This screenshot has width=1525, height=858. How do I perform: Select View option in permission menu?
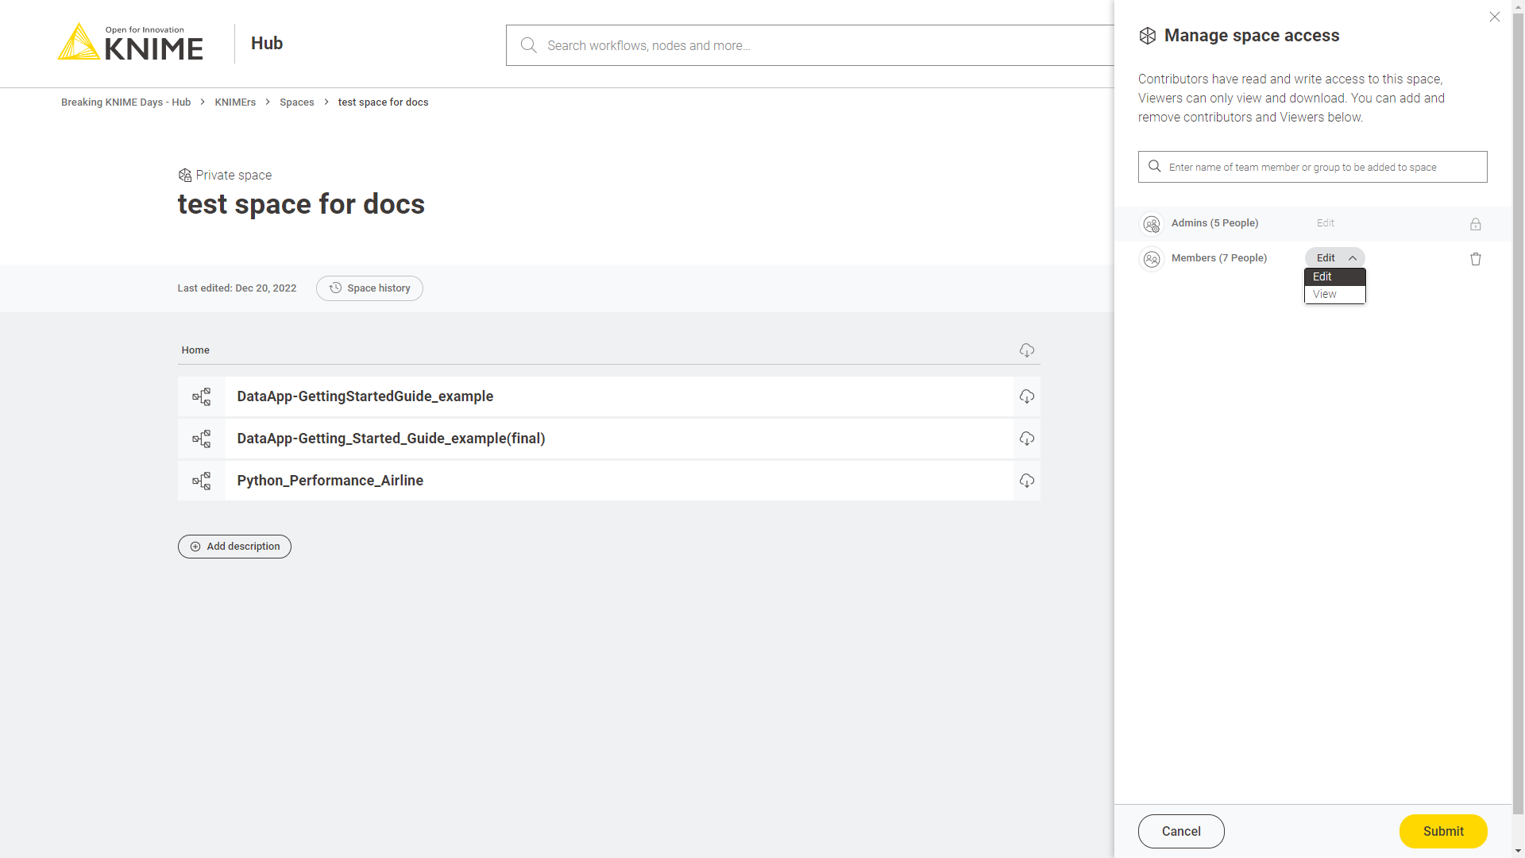[x=1335, y=294]
